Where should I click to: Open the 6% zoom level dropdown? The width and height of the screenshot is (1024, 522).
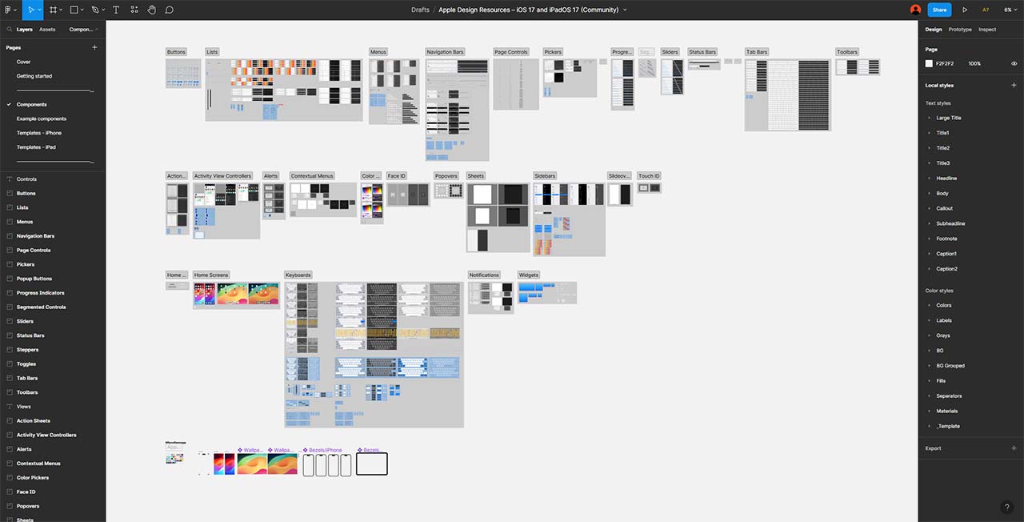1010,10
